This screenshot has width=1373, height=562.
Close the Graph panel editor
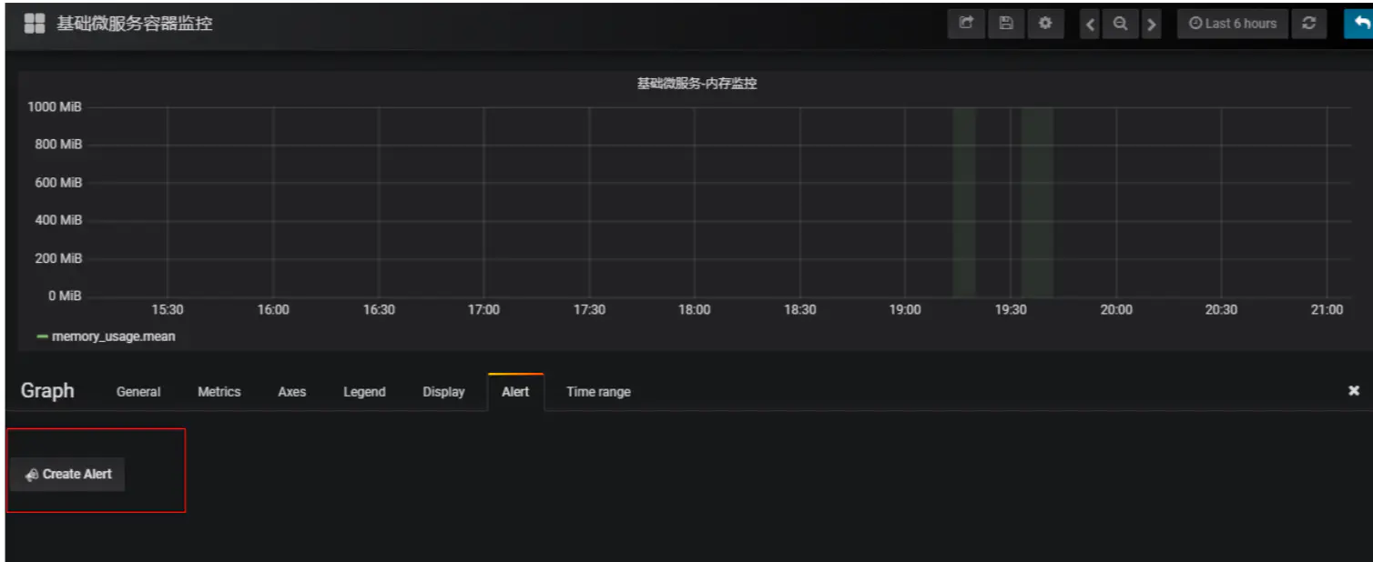tap(1353, 390)
